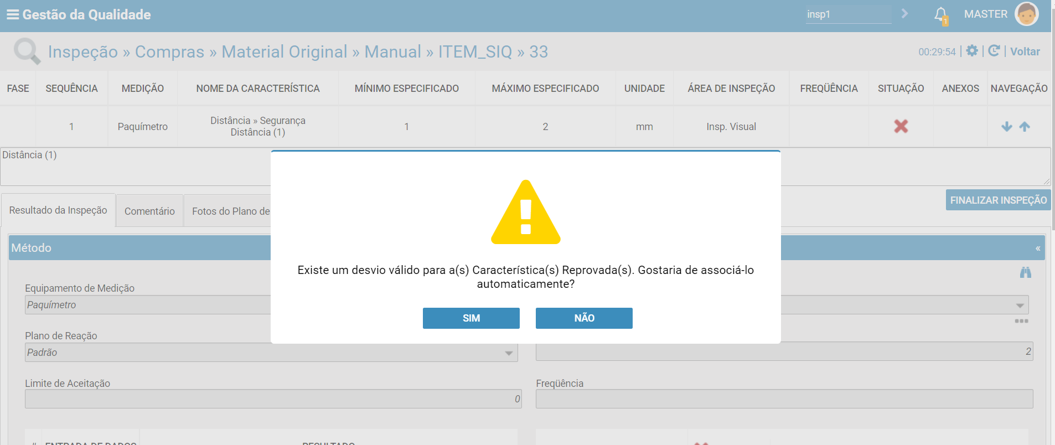Click the arrow next to the insp1 field
Screen dimensions: 1055x445
click(904, 13)
